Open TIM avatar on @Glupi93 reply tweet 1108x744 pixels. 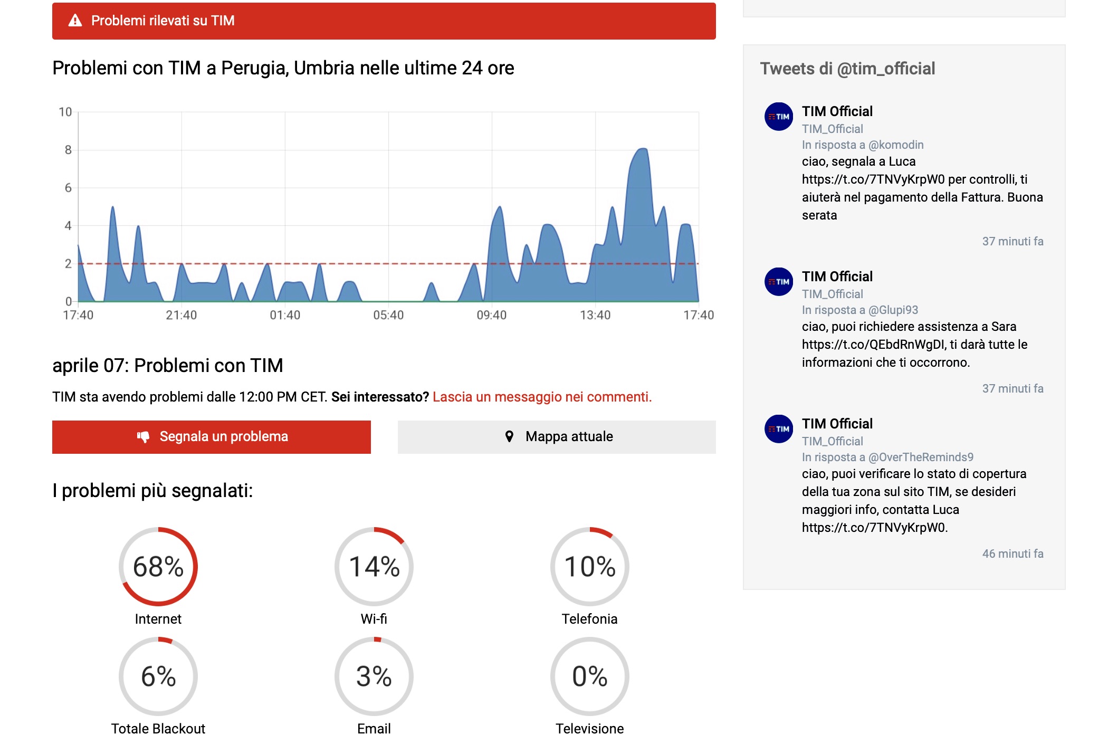pos(779,282)
